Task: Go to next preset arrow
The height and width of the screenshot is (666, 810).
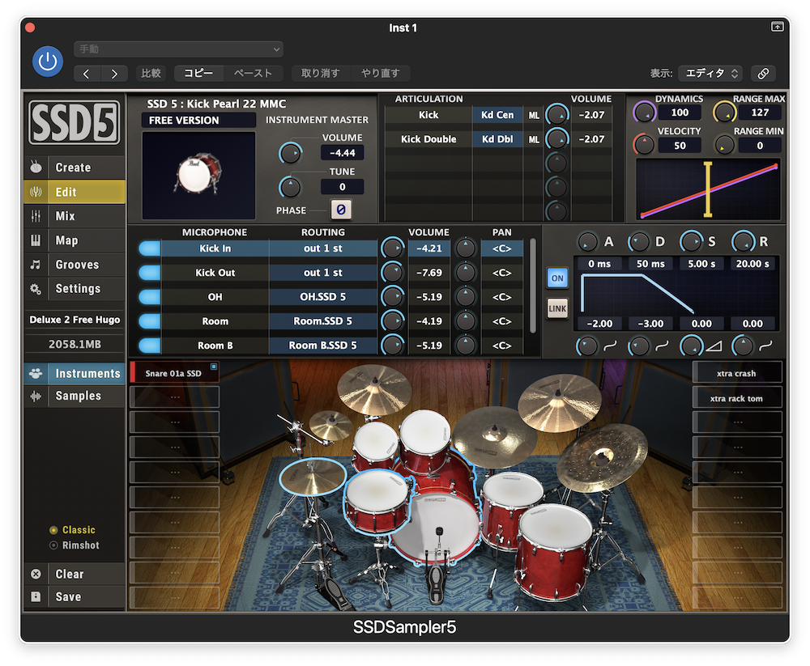Action: [113, 74]
